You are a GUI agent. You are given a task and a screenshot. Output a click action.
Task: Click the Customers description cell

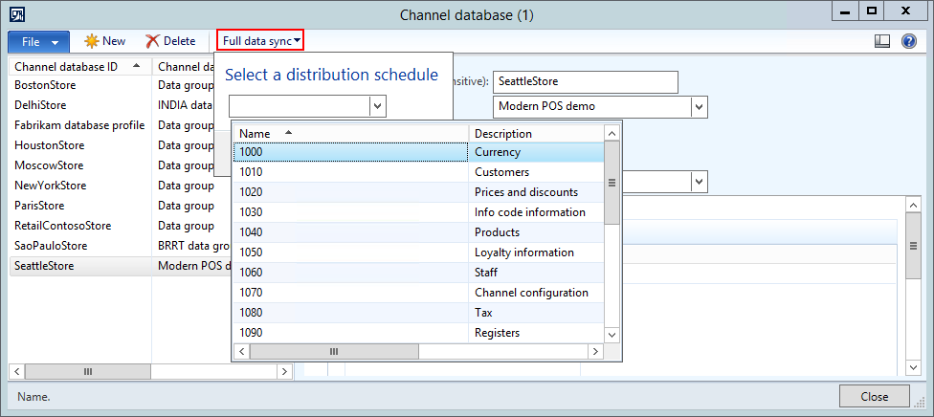pos(536,172)
